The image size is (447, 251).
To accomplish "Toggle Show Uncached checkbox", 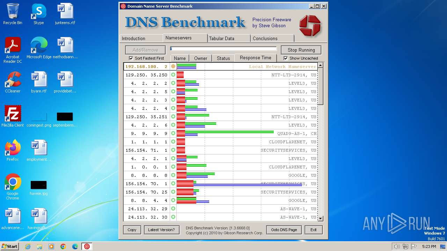I will click(286, 58).
